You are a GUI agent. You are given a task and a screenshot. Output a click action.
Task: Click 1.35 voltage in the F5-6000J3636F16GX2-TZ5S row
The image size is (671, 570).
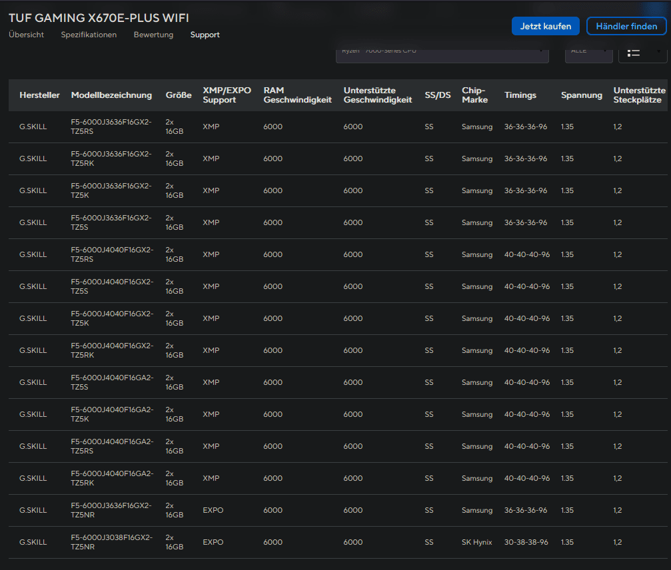pyautogui.click(x=567, y=222)
